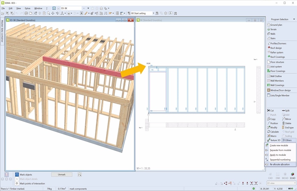Select Window/Door design program
Screen dimensions: 297x191
pyautogui.click(x=279, y=90)
